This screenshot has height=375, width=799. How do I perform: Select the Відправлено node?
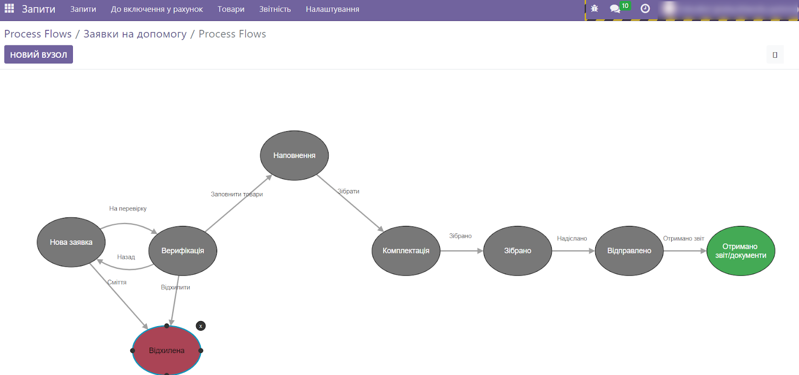pos(629,251)
